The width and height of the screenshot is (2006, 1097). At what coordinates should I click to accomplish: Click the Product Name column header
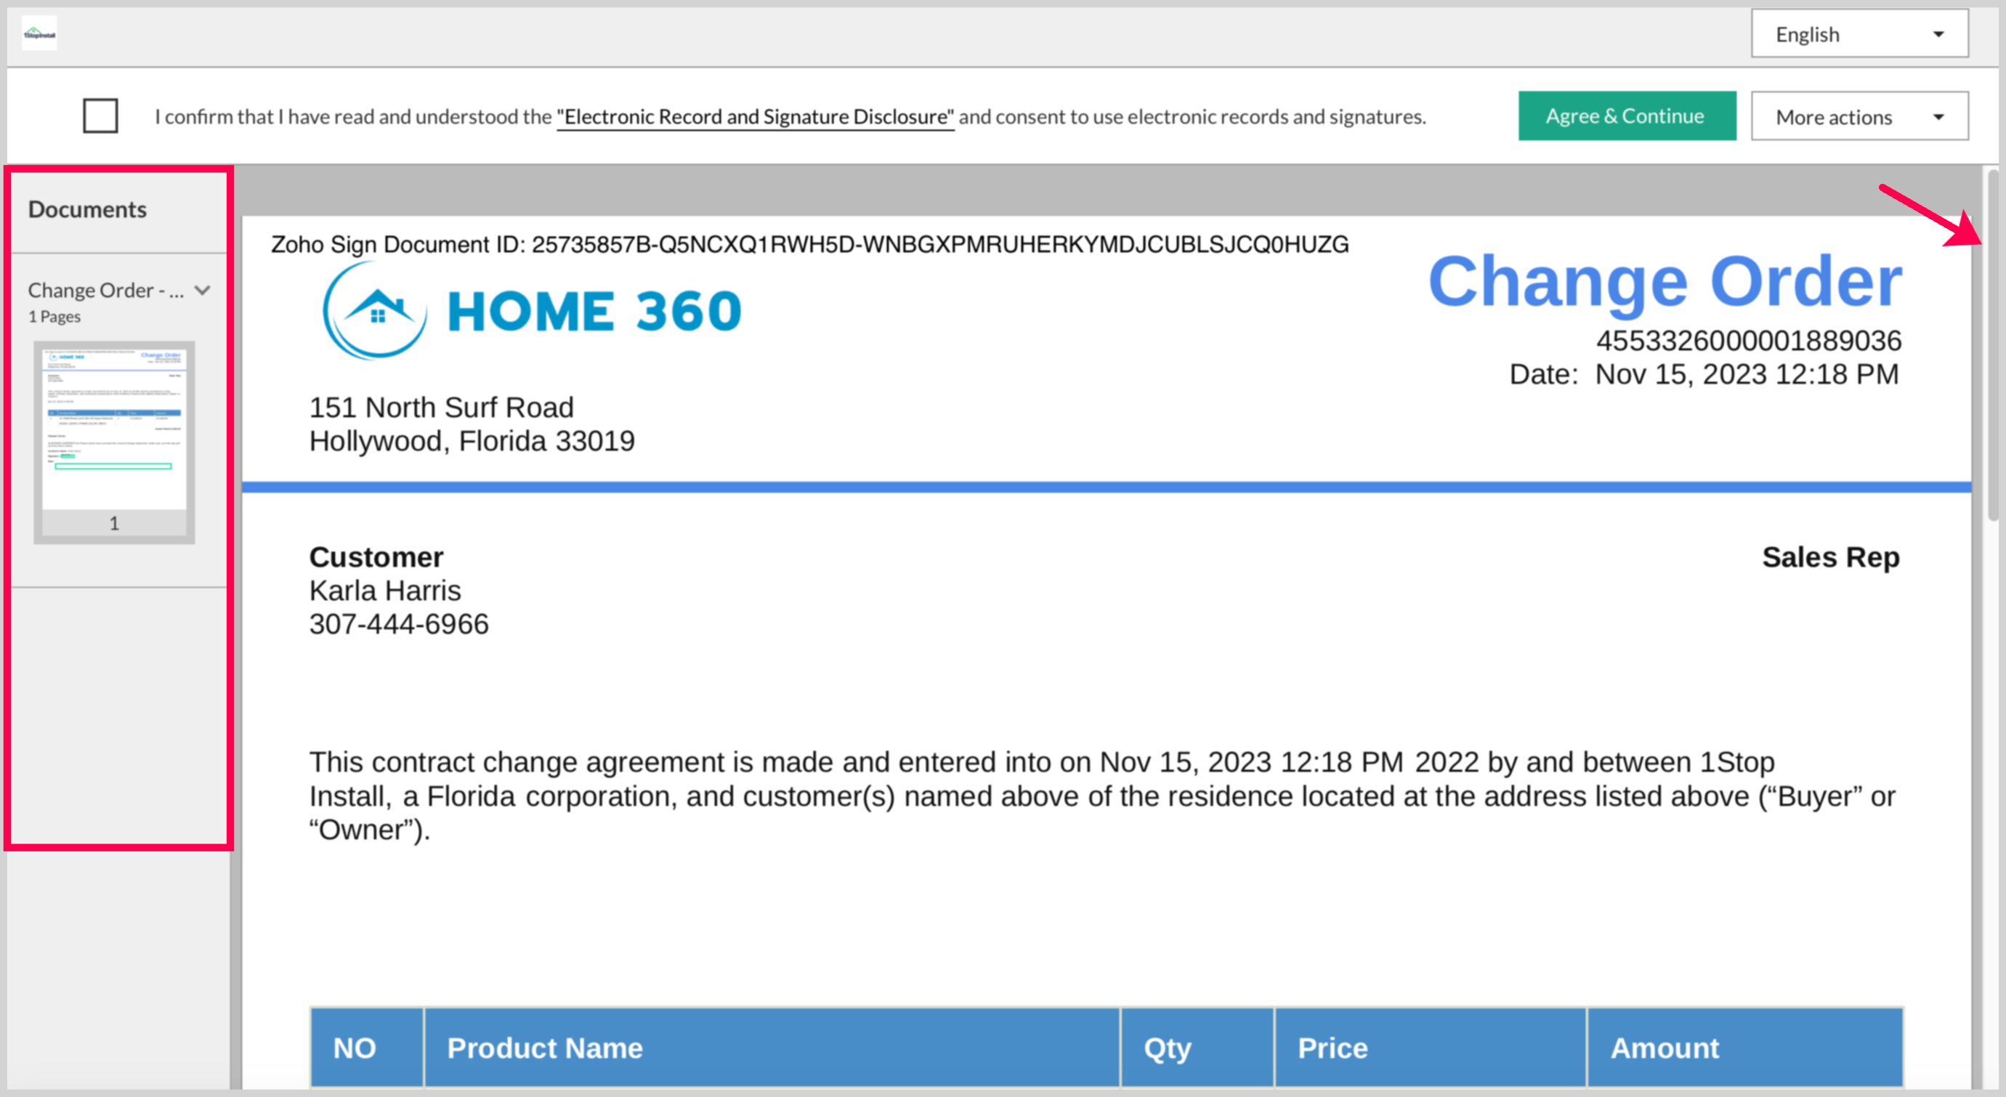point(545,1047)
